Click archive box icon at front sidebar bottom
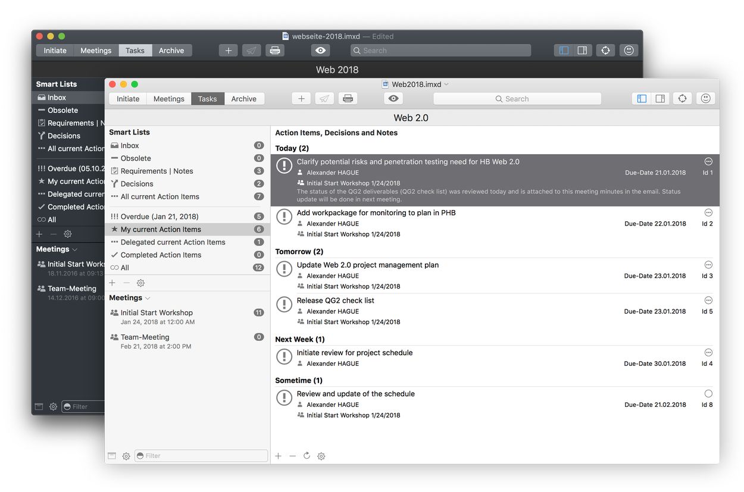This screenshot has height=492, width=744. [112, 456]
